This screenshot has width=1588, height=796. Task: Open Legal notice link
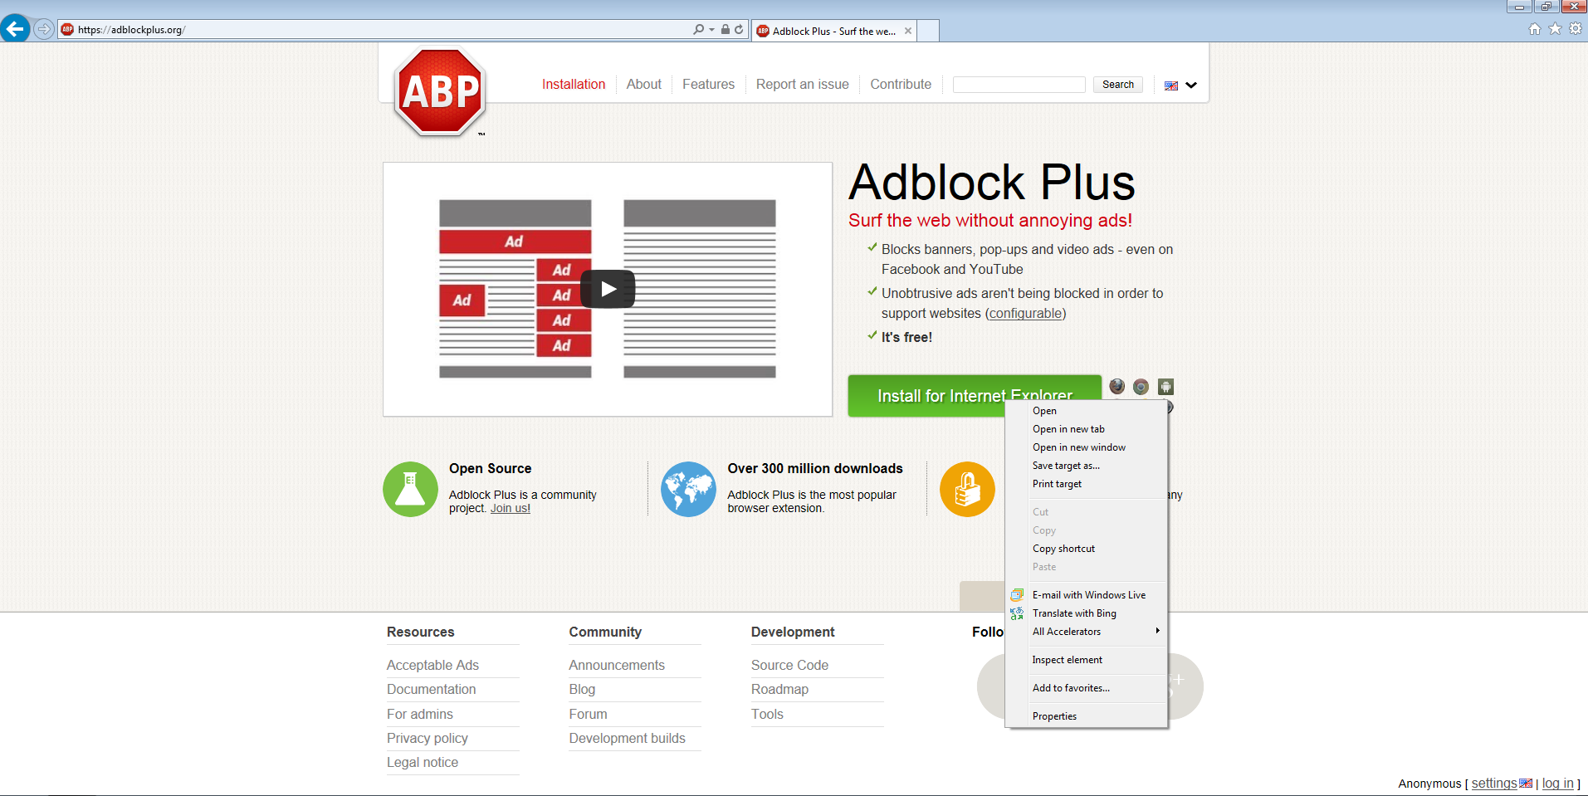click(423, 762)
